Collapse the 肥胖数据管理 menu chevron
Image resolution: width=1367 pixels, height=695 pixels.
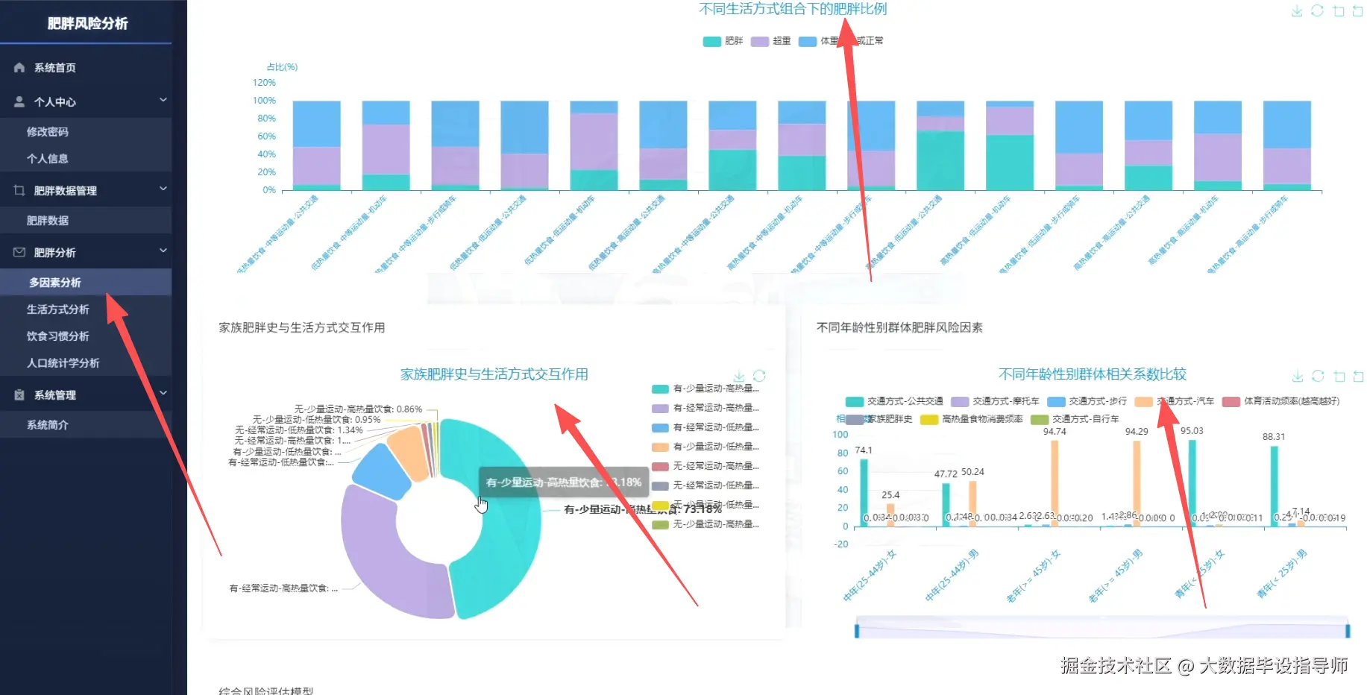click(163, 189)
